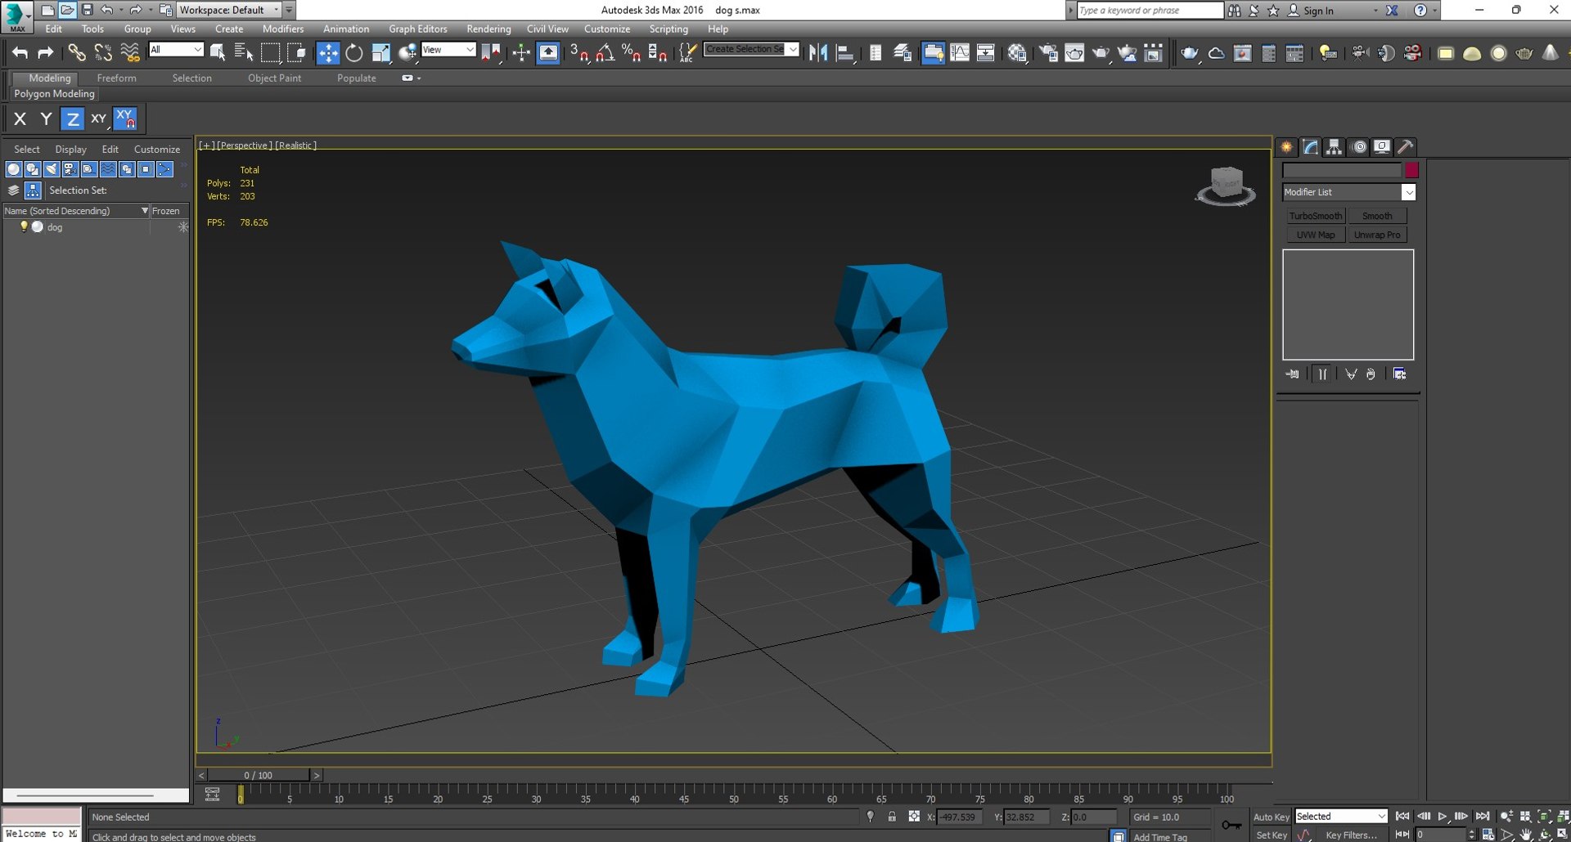Toggle Window/Crossing selection mode

point(296,53)
